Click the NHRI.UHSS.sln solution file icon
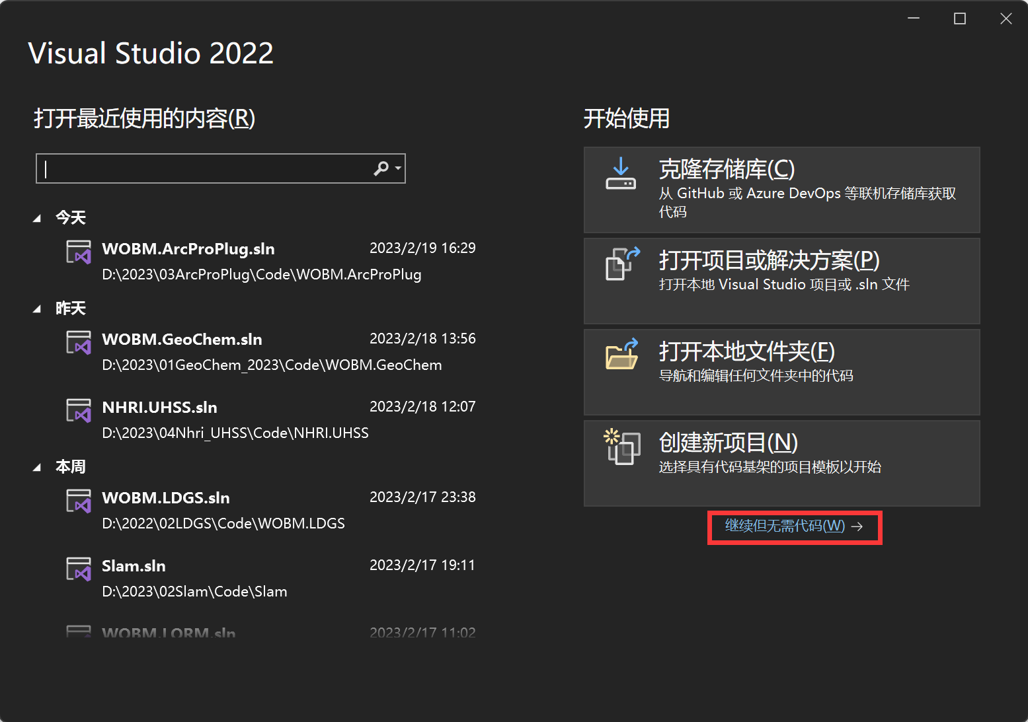Image resolution: width=1028 pixels, height=722 pixels. 79,410
